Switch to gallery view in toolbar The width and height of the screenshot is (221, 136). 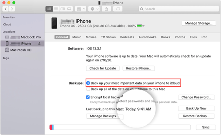pos(69,9)
